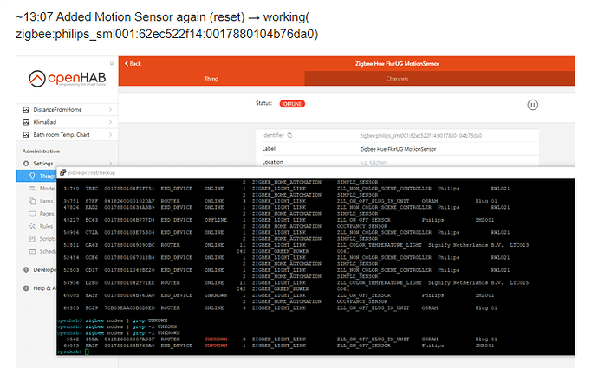Open the Bath room Temp. Chart link

62,135
